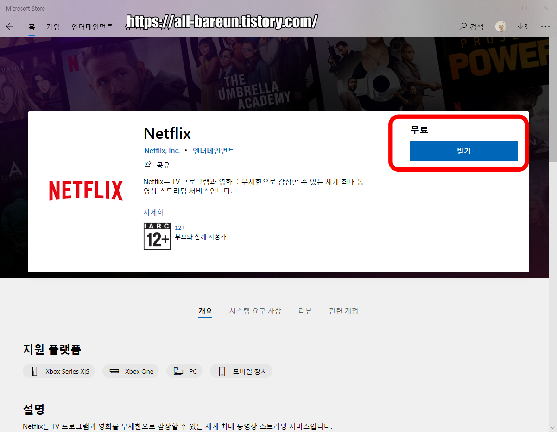Click the Netflix app title
557x432 pixels.
tap(167, 133)
